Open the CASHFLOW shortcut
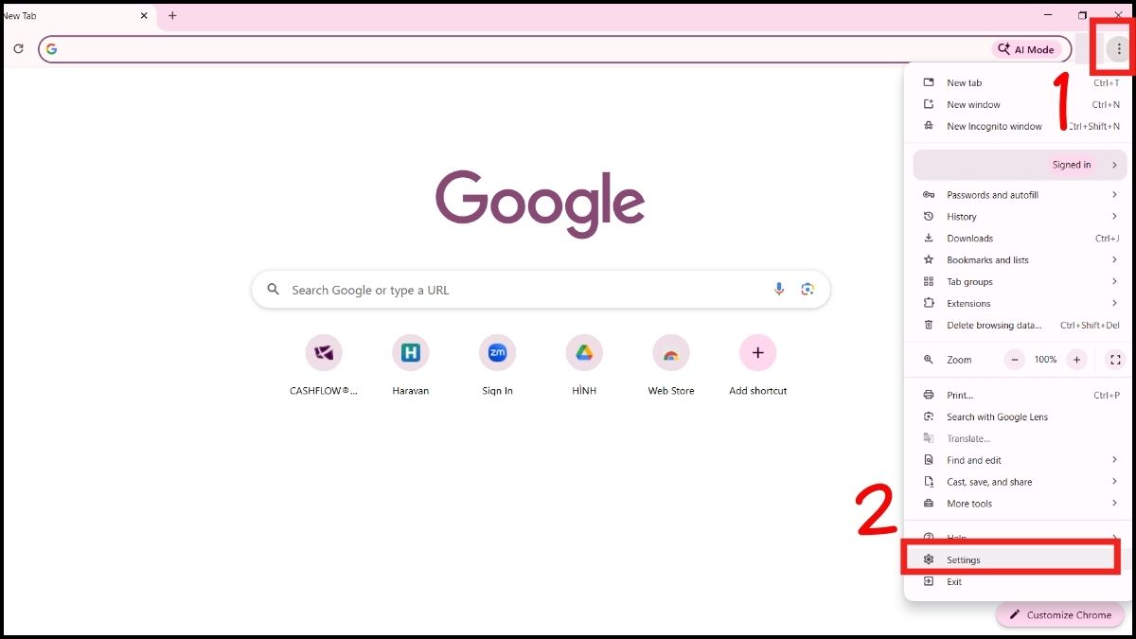Viewport: 1136px width, 639px height. coord(323,351)
